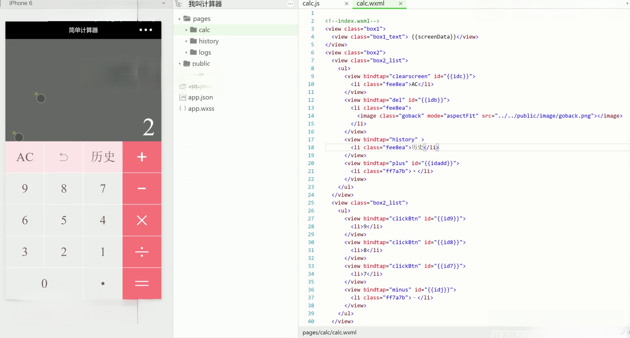Click the <!--index.wxml--> comment line

click(x=352, y=21)
